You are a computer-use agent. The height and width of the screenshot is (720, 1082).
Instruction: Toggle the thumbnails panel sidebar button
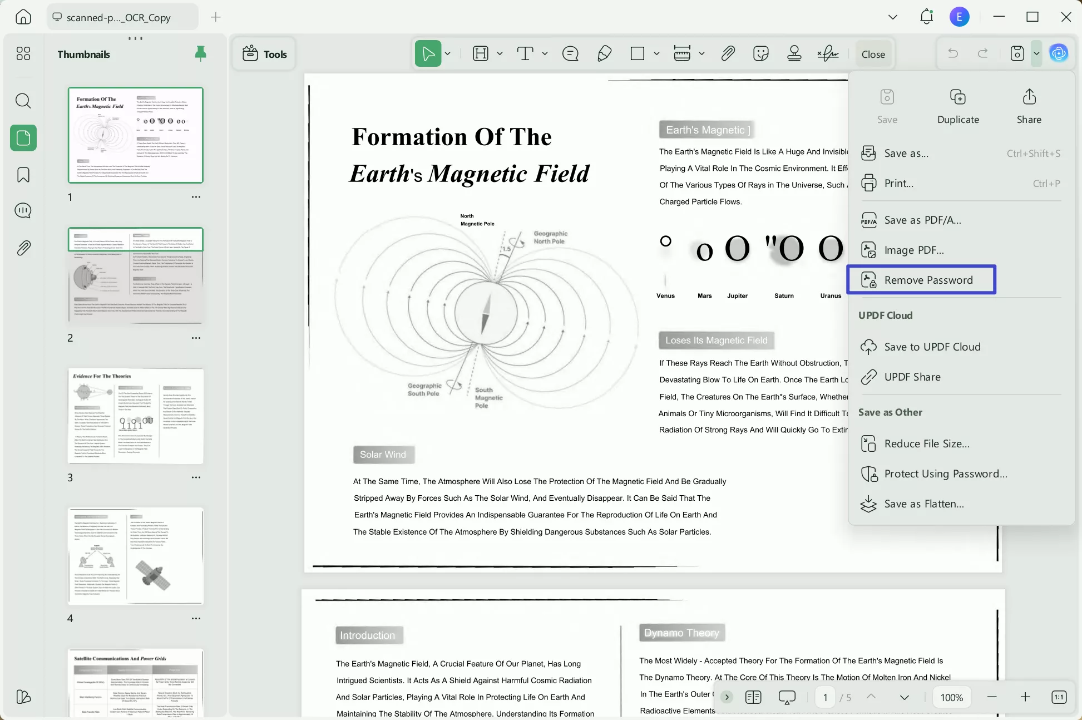coord(23,137)
